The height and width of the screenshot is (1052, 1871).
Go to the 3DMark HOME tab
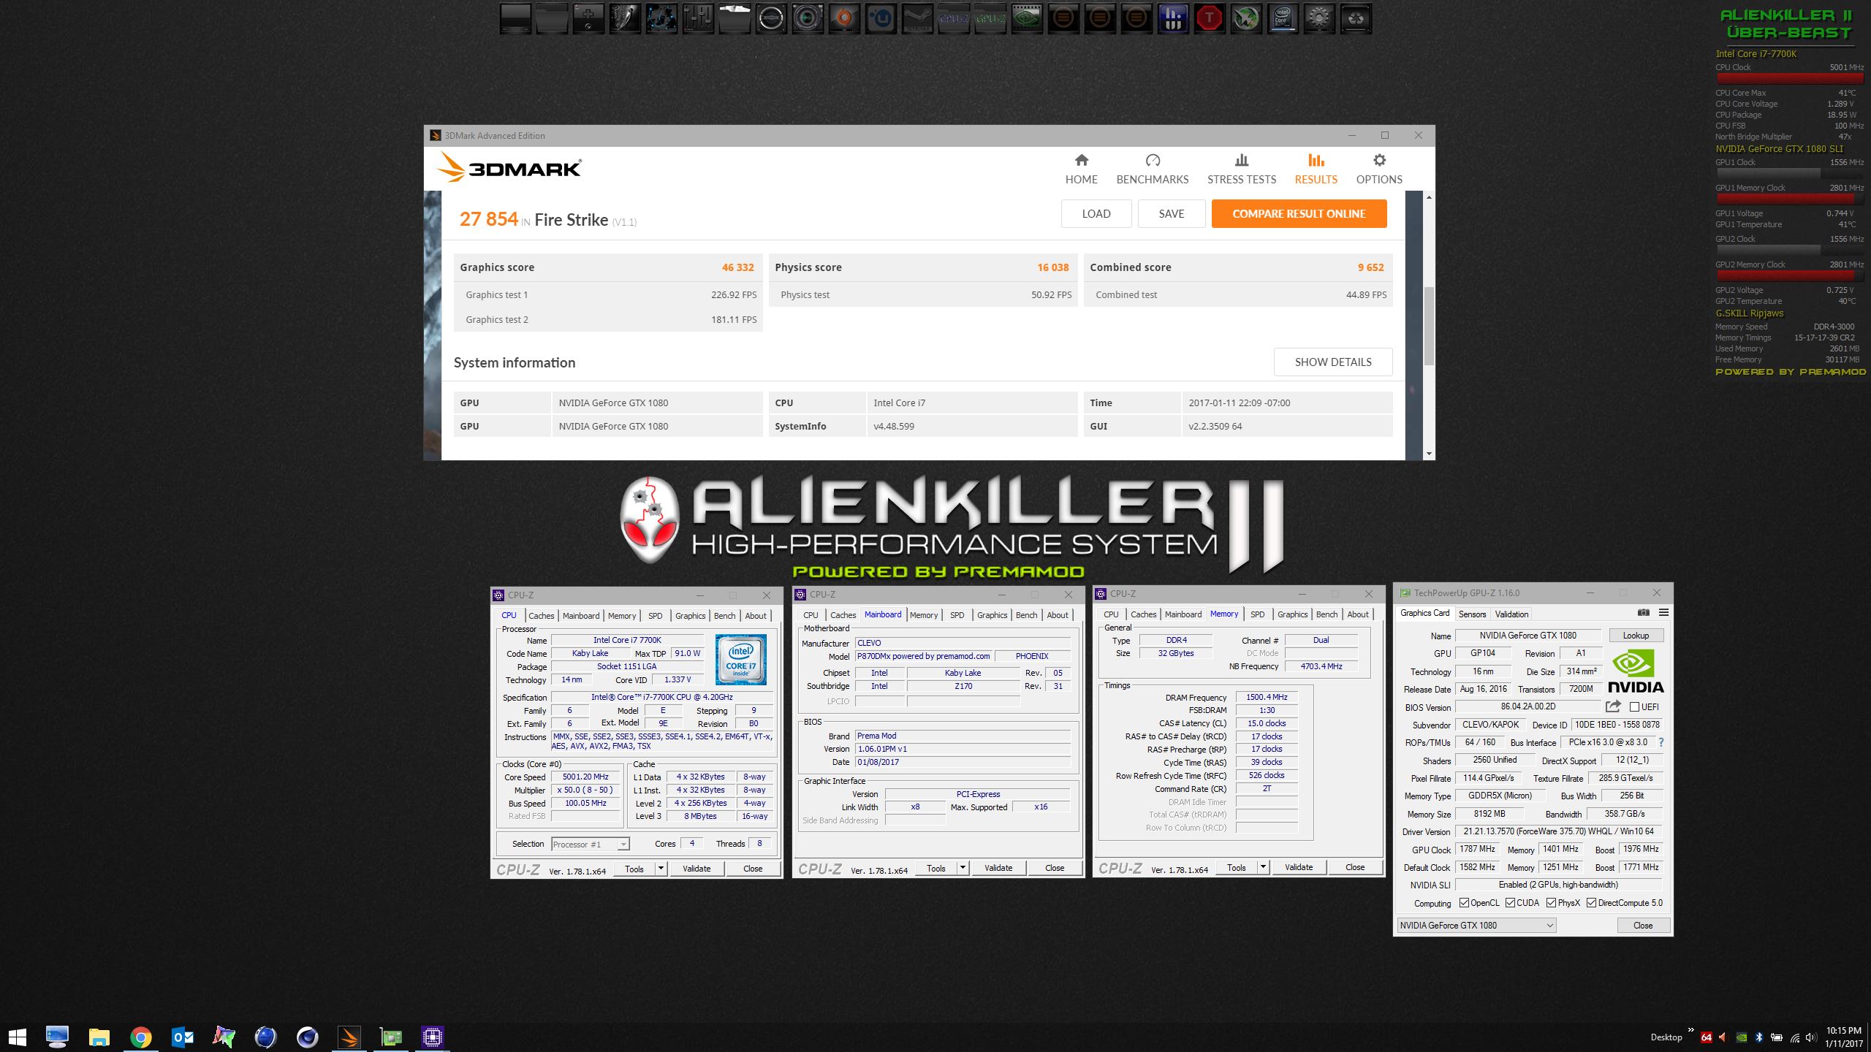tap(1081, 169)
